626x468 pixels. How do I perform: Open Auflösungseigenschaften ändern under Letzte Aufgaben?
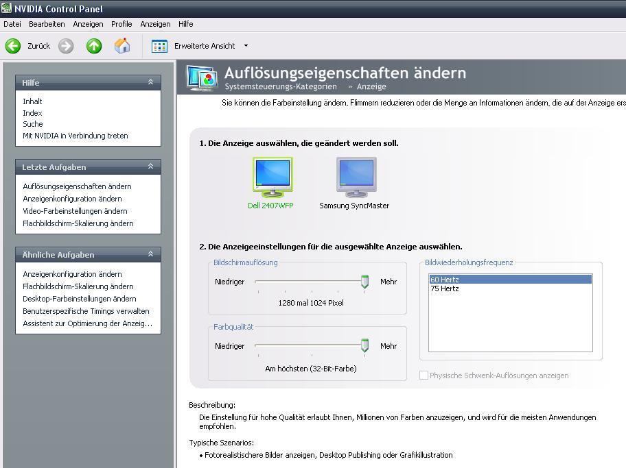pos(77,186)
